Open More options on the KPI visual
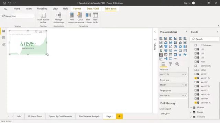Viewport: 220px width, 123px height. (x=44, y=32)
